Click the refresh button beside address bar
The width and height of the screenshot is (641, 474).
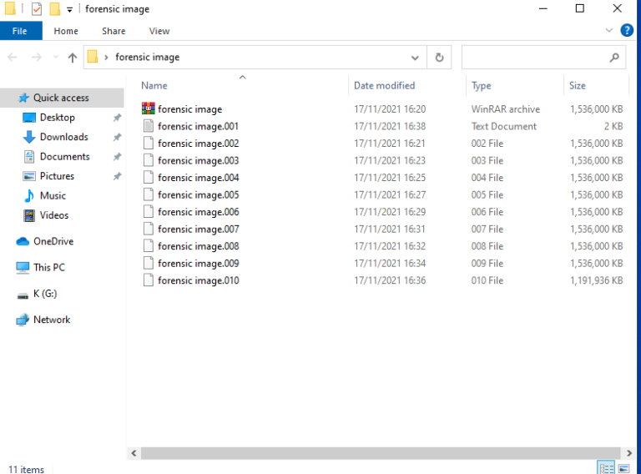coord(440,58)
